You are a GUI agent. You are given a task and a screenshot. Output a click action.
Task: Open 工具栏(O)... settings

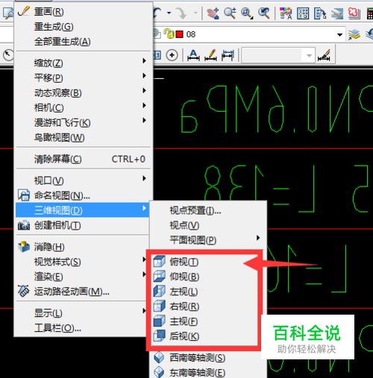point(81,328)
